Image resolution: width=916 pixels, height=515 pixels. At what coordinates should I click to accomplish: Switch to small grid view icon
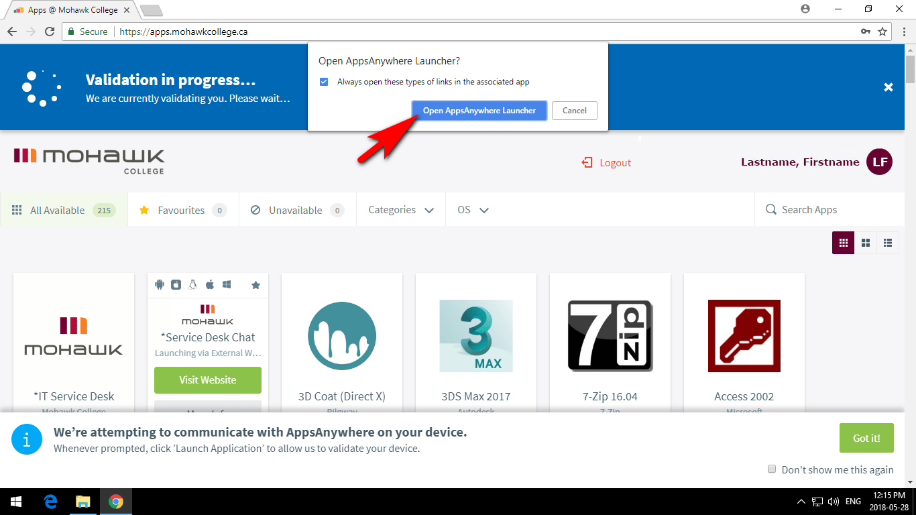844,243
